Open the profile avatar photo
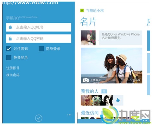 point(88,38)
